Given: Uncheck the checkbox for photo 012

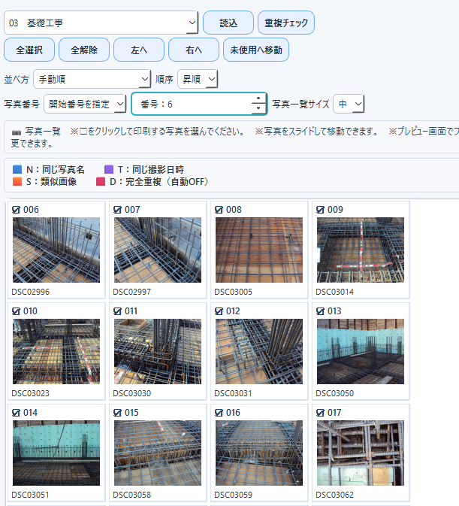Looking at the screenshot, I should pos(219,311).
